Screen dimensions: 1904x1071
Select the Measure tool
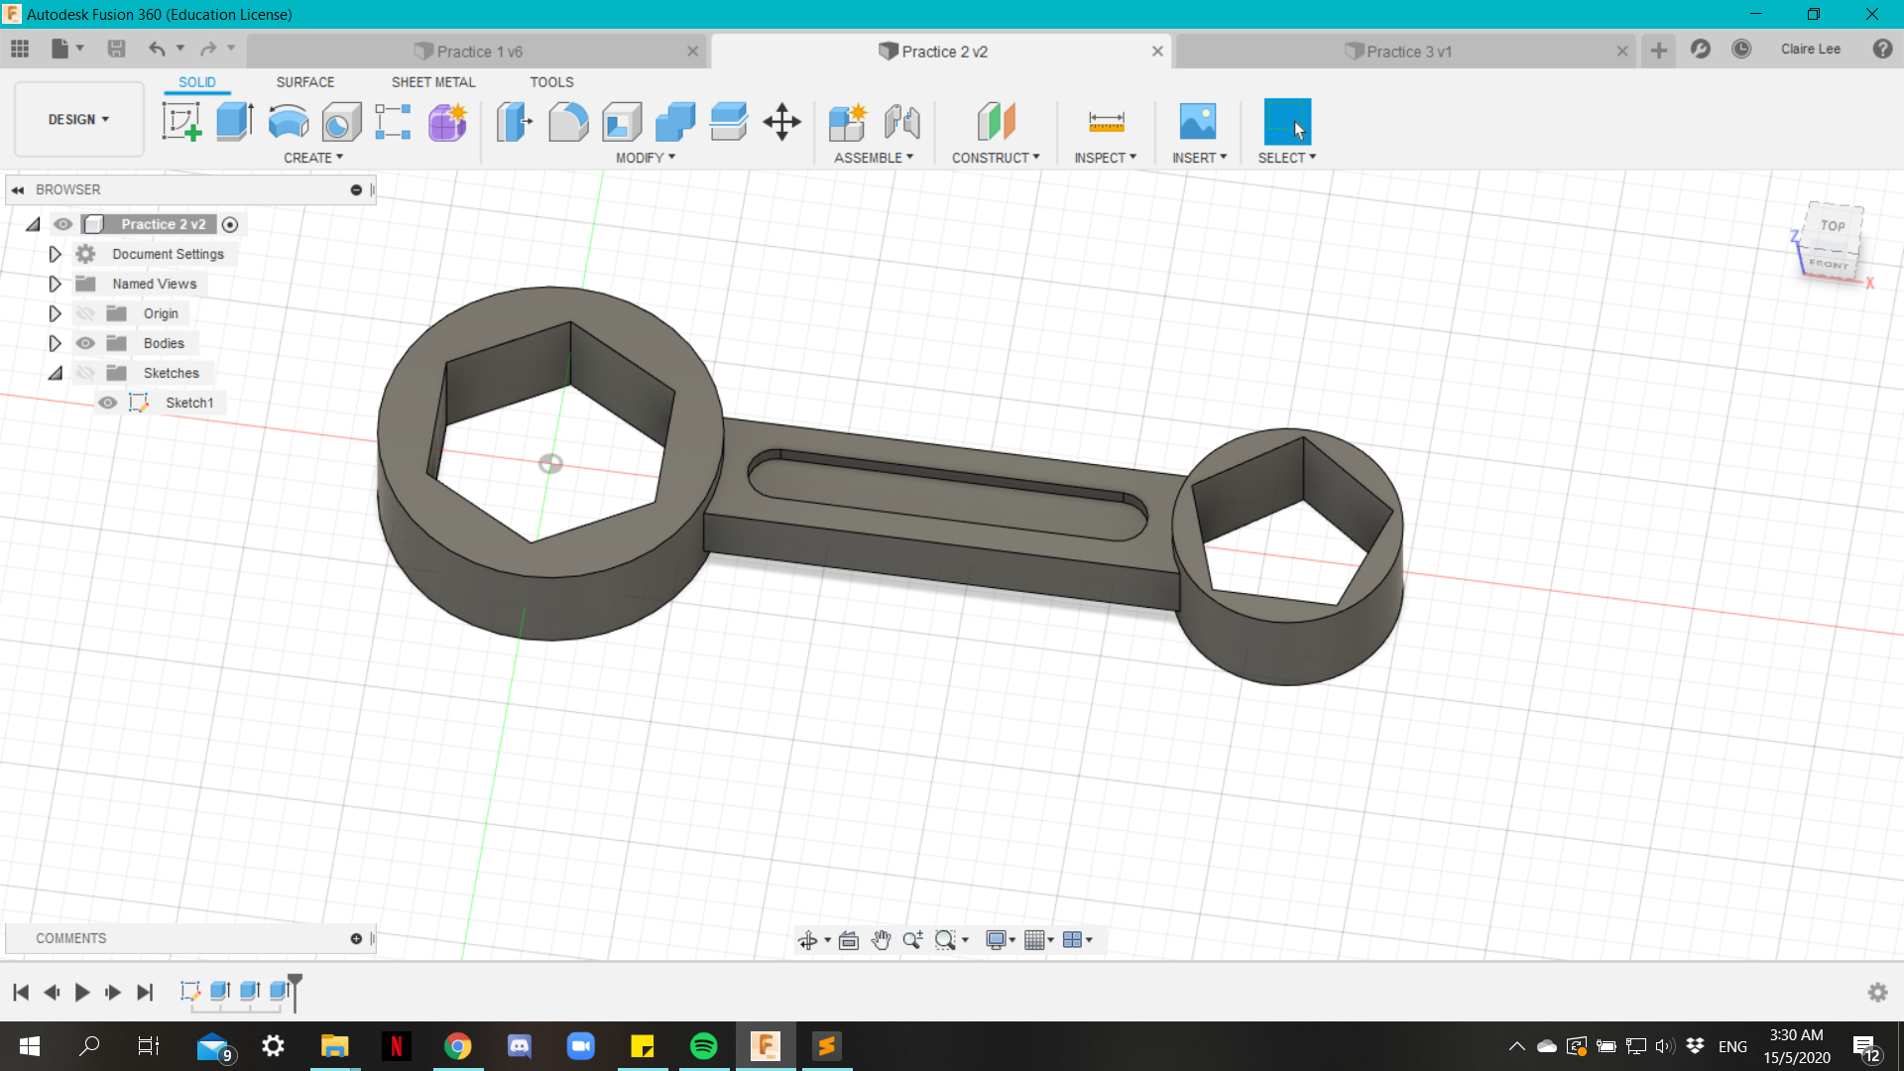(1107, 122)
